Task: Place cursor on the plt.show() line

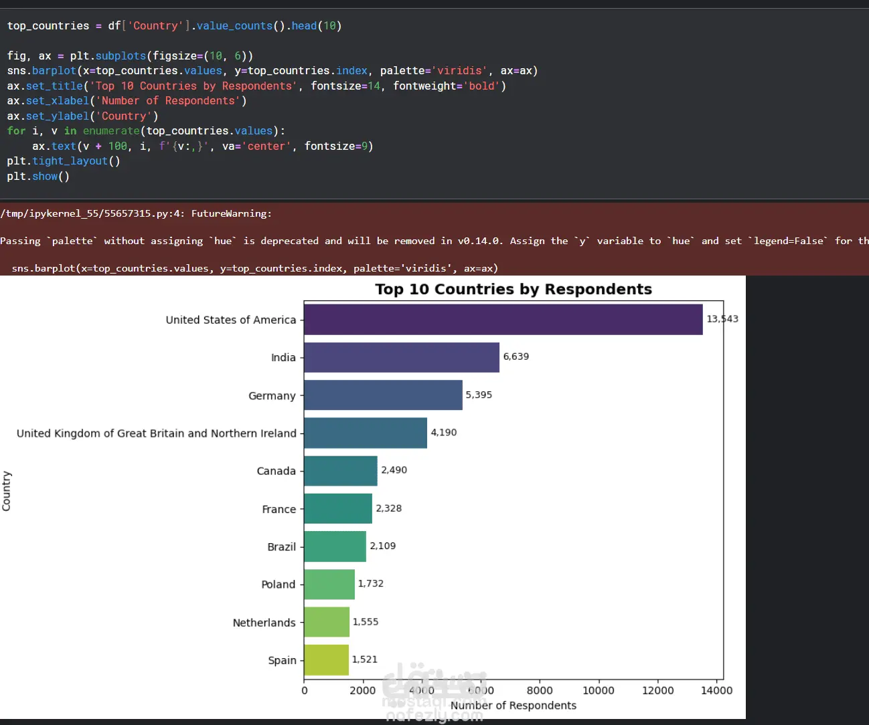Action: pyautogui.click(x=38, y=177)
